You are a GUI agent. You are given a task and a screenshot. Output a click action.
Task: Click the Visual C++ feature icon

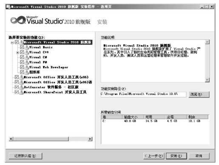[x=26, y=52]
